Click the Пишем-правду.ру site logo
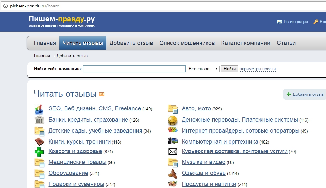326x188 pixels. click(x=62, y=21)
